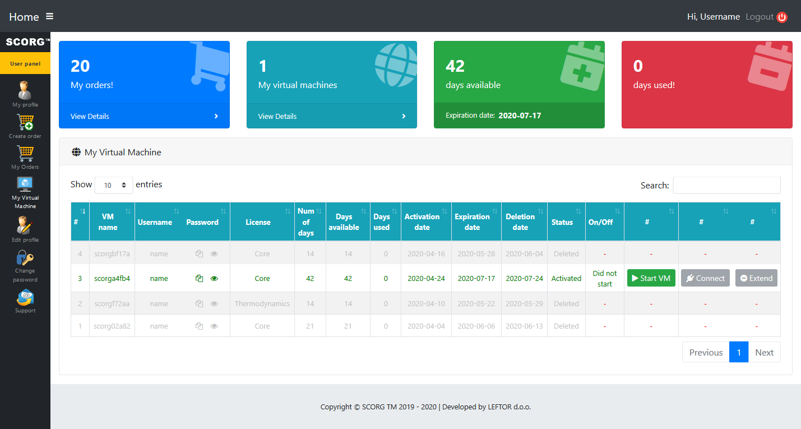The image size is (801, 429).
Task: Sort table by On/Off column
Action: pos(605,222)
